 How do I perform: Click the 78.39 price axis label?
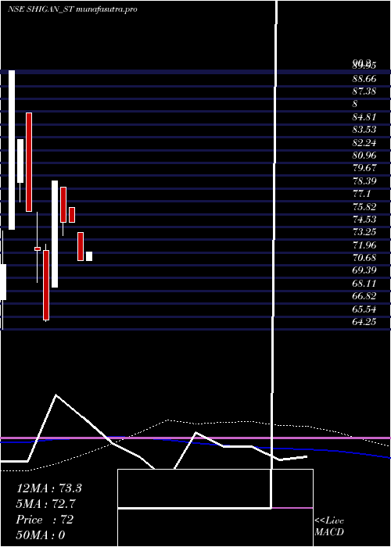pos(364,181)
